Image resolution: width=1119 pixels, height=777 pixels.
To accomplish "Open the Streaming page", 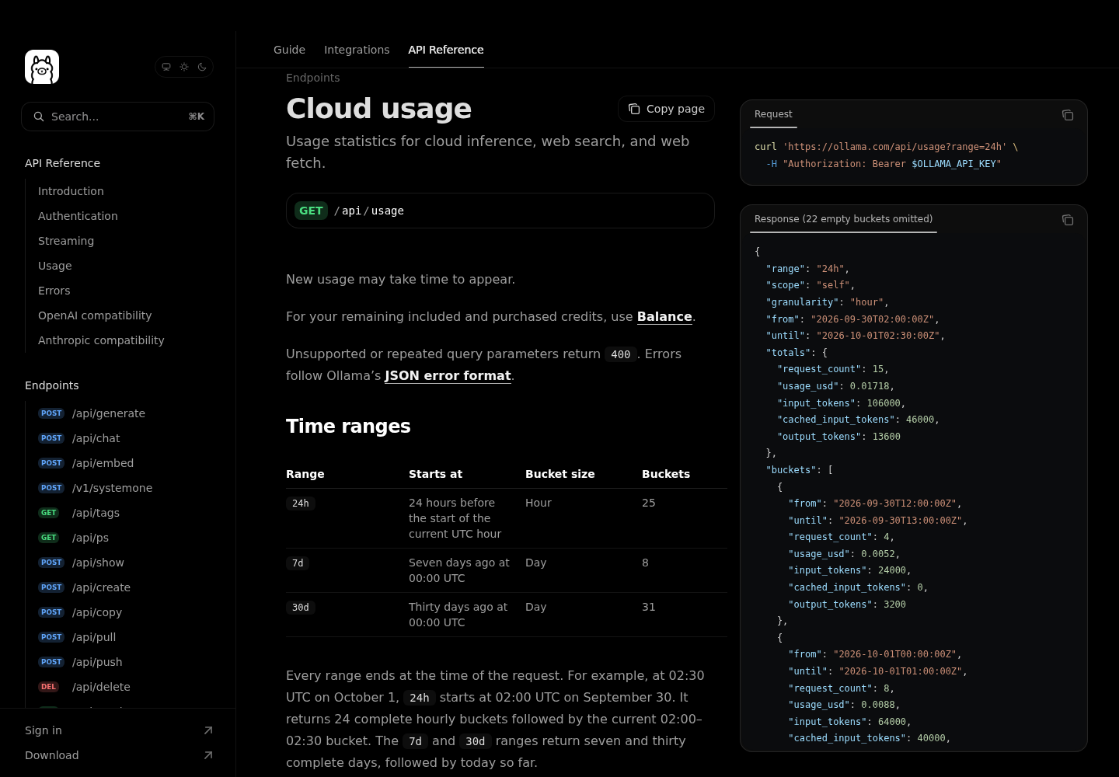I will (66, 241).
